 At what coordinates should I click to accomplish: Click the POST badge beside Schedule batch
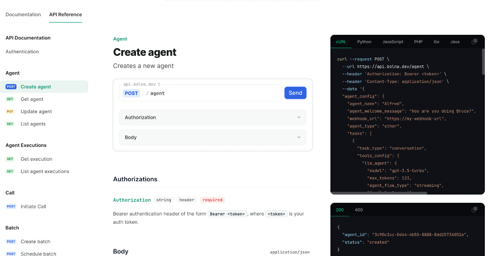point(11,254)
